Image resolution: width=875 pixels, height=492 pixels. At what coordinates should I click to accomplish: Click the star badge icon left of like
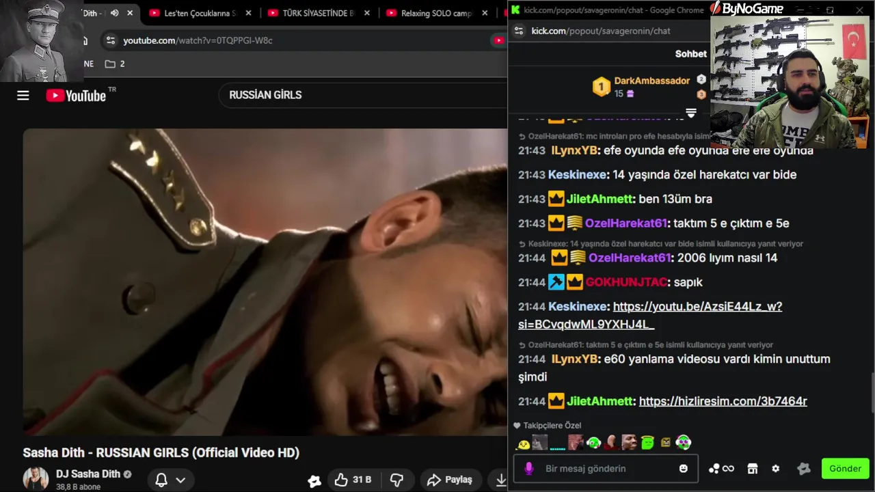tap(314, 481)
